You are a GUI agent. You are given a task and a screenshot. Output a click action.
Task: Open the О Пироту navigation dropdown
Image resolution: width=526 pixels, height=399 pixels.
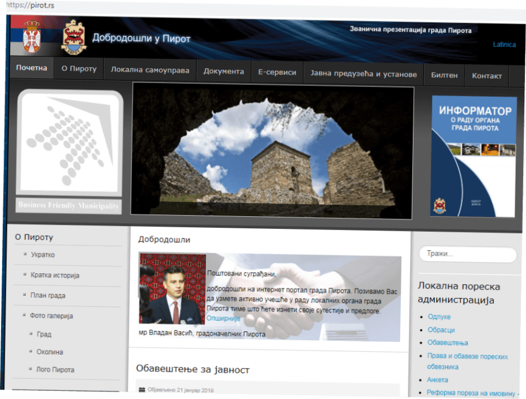pyautogui.click(x=77, y=69)
